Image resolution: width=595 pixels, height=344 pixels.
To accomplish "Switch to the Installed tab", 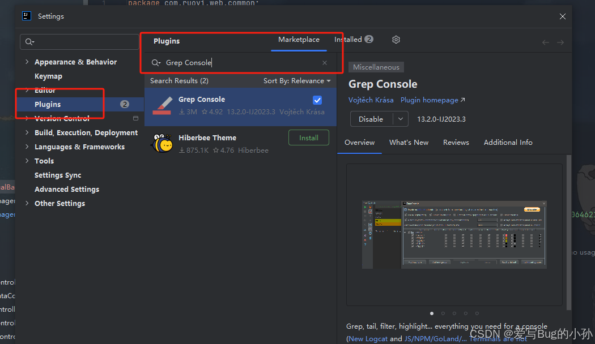I will tap(354, 40).
